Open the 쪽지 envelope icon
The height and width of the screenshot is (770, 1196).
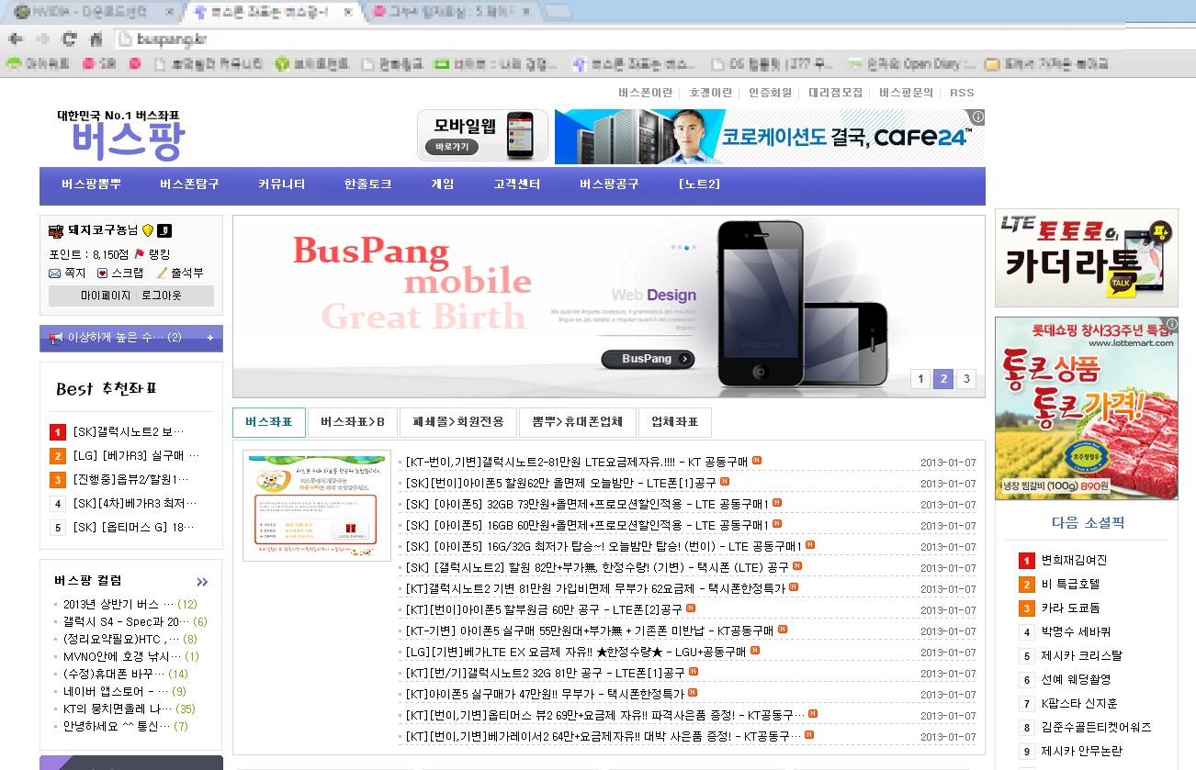click(x=55, y=273)
